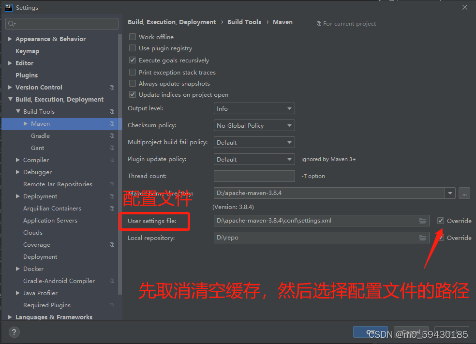Enable Print exception stack traces

133,72
